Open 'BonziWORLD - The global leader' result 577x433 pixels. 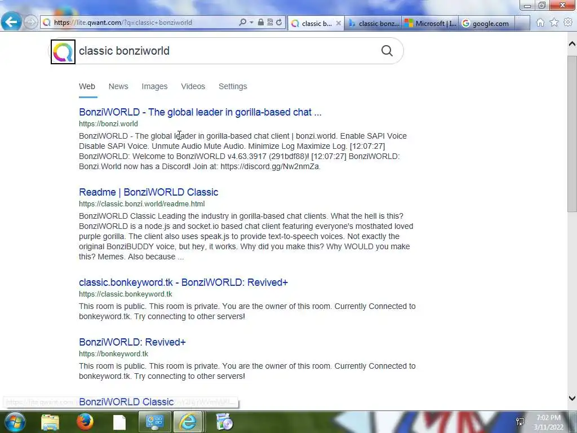click(200, 112)
